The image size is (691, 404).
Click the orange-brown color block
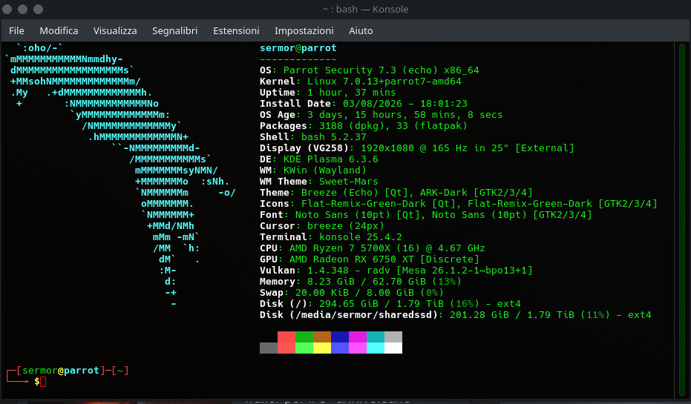321,337
